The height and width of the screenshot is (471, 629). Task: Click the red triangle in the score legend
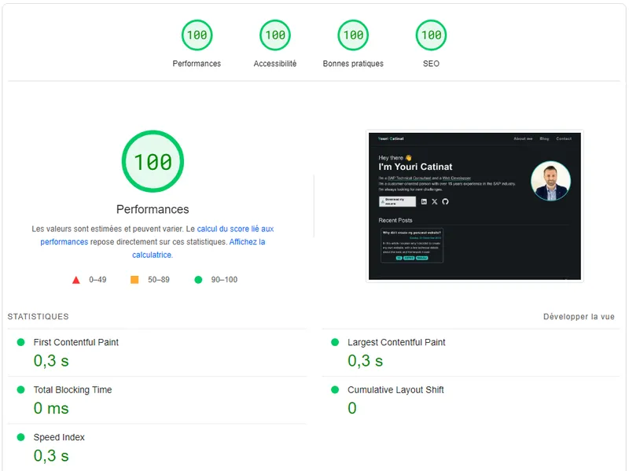tap(76, 278)
